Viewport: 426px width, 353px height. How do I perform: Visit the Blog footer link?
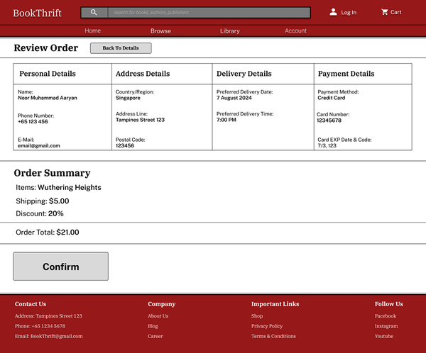pyautogui.click(x=153, y=326)
